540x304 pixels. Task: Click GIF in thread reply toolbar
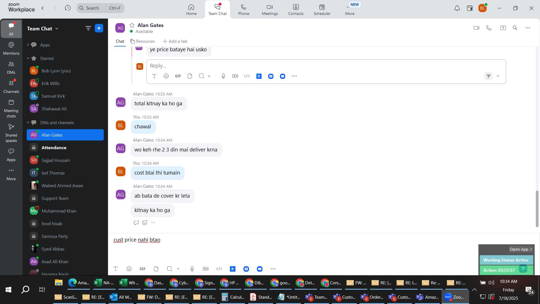coord(178,76)
